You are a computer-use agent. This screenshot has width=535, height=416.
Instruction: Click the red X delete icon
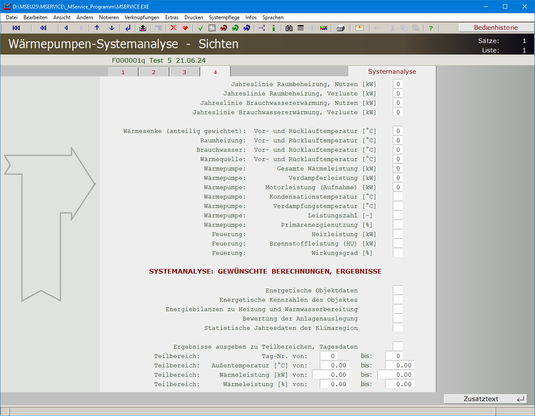tap(173, 28)
